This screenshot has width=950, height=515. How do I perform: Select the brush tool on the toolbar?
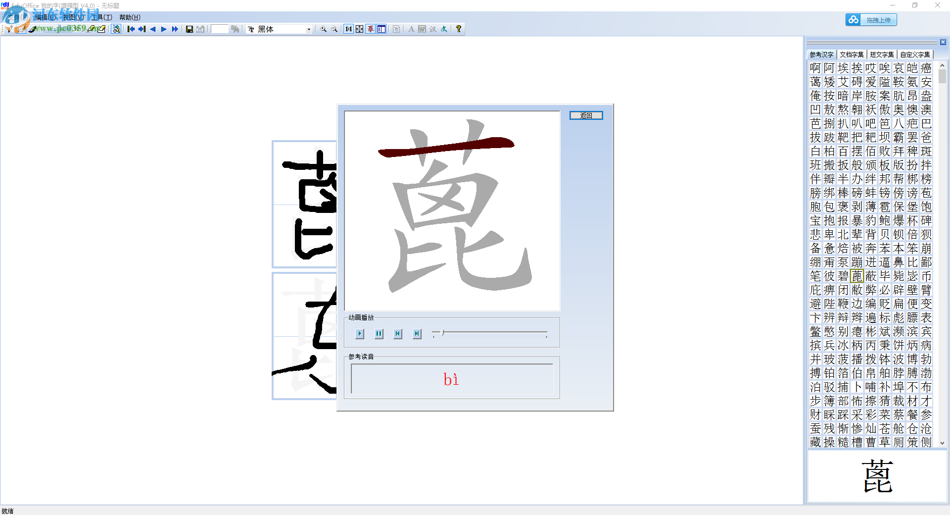click(x=32, y=29)
